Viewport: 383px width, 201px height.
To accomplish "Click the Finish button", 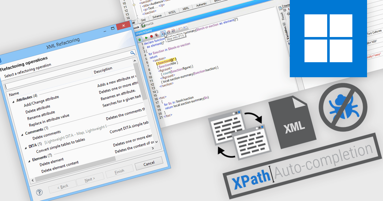I will (119, 172).
